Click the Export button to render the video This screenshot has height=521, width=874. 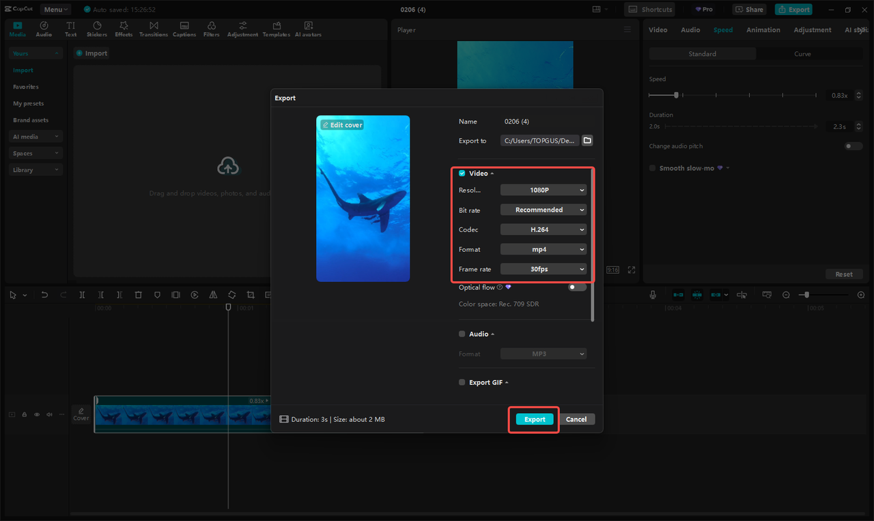click(533, 419)
